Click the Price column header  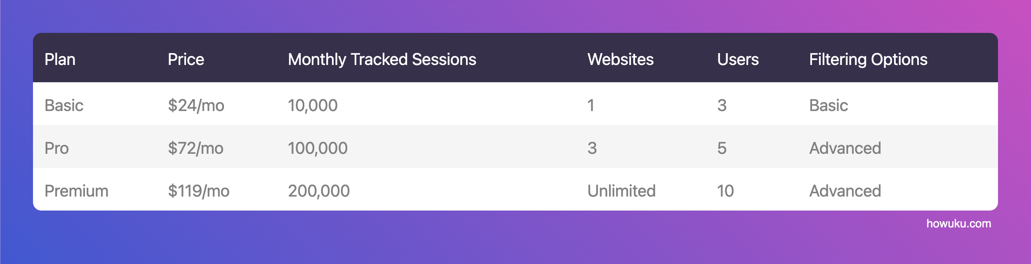186,60
